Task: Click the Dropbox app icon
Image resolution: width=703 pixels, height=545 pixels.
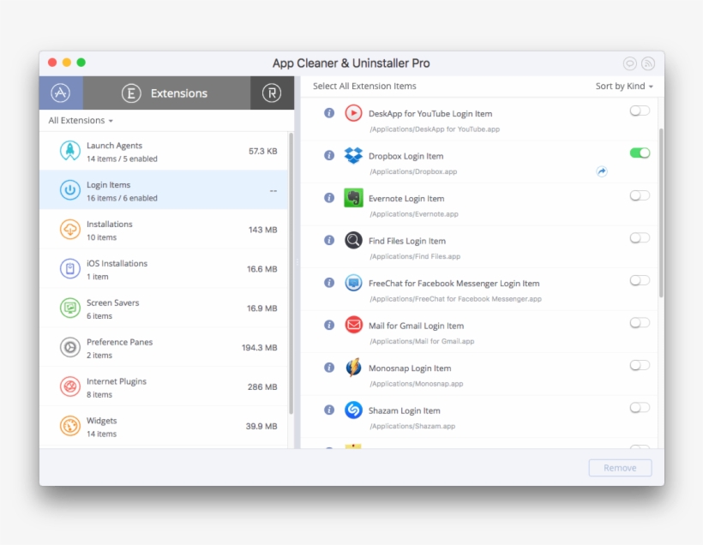Action: [353, 155]
